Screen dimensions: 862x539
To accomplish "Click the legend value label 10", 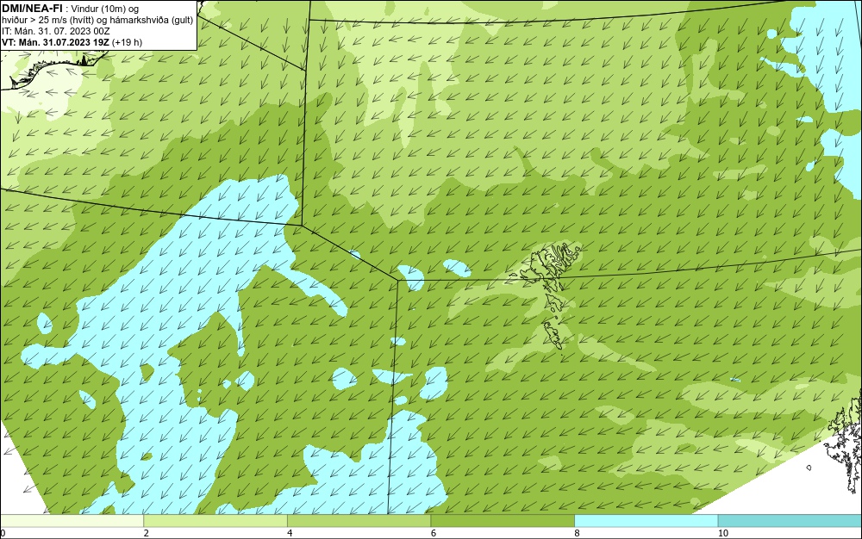I will (723, 533).
